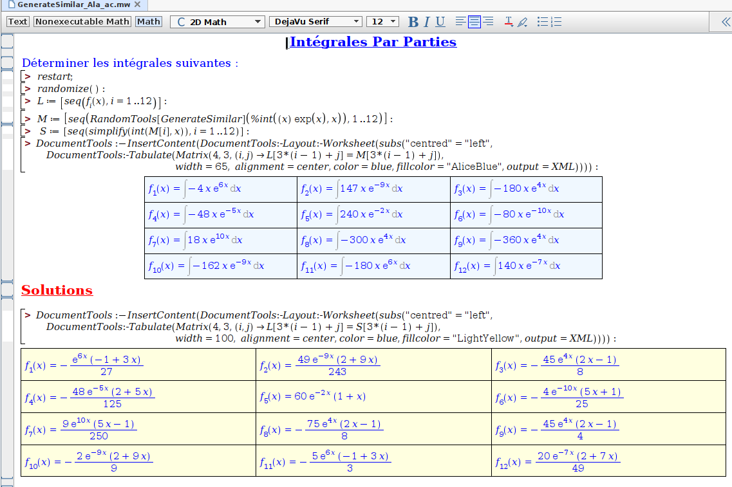The height and width of the screenshot is (487, 732).
Task: Select the f1(x) integral cell -4xe^6x
Action: pyautogui.click(x=221, y=189)
